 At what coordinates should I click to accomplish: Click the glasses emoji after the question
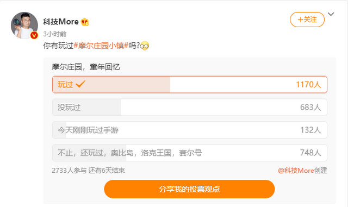(145, 46)
